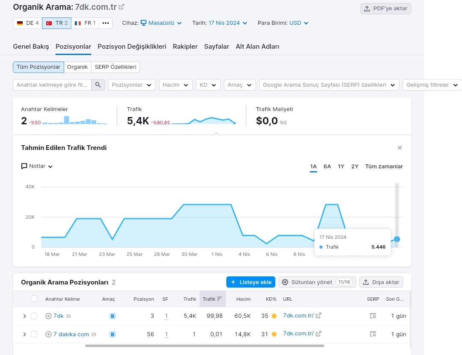Click the sort icon in Trafik % column header
462x355 pixels.
[219, 299]
